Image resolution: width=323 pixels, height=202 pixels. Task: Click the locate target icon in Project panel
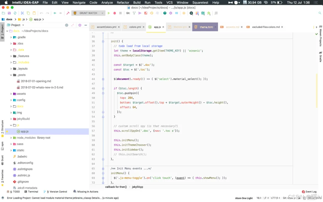pos(67,25)
